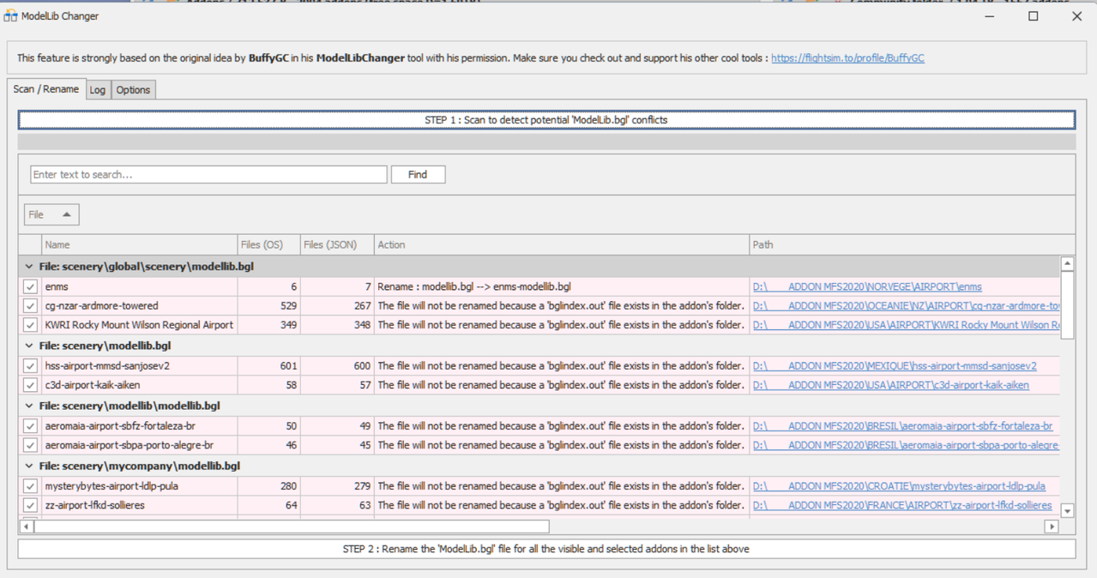
Task: Open path link for hss-airport-mmsd-sanjosev2
Action: coord(895,365)
